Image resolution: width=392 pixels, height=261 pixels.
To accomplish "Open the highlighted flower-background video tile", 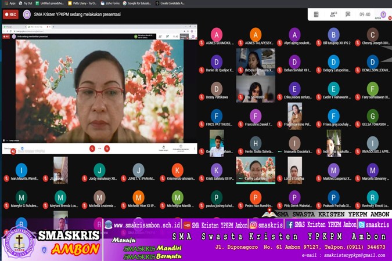I will coord(256,171).
